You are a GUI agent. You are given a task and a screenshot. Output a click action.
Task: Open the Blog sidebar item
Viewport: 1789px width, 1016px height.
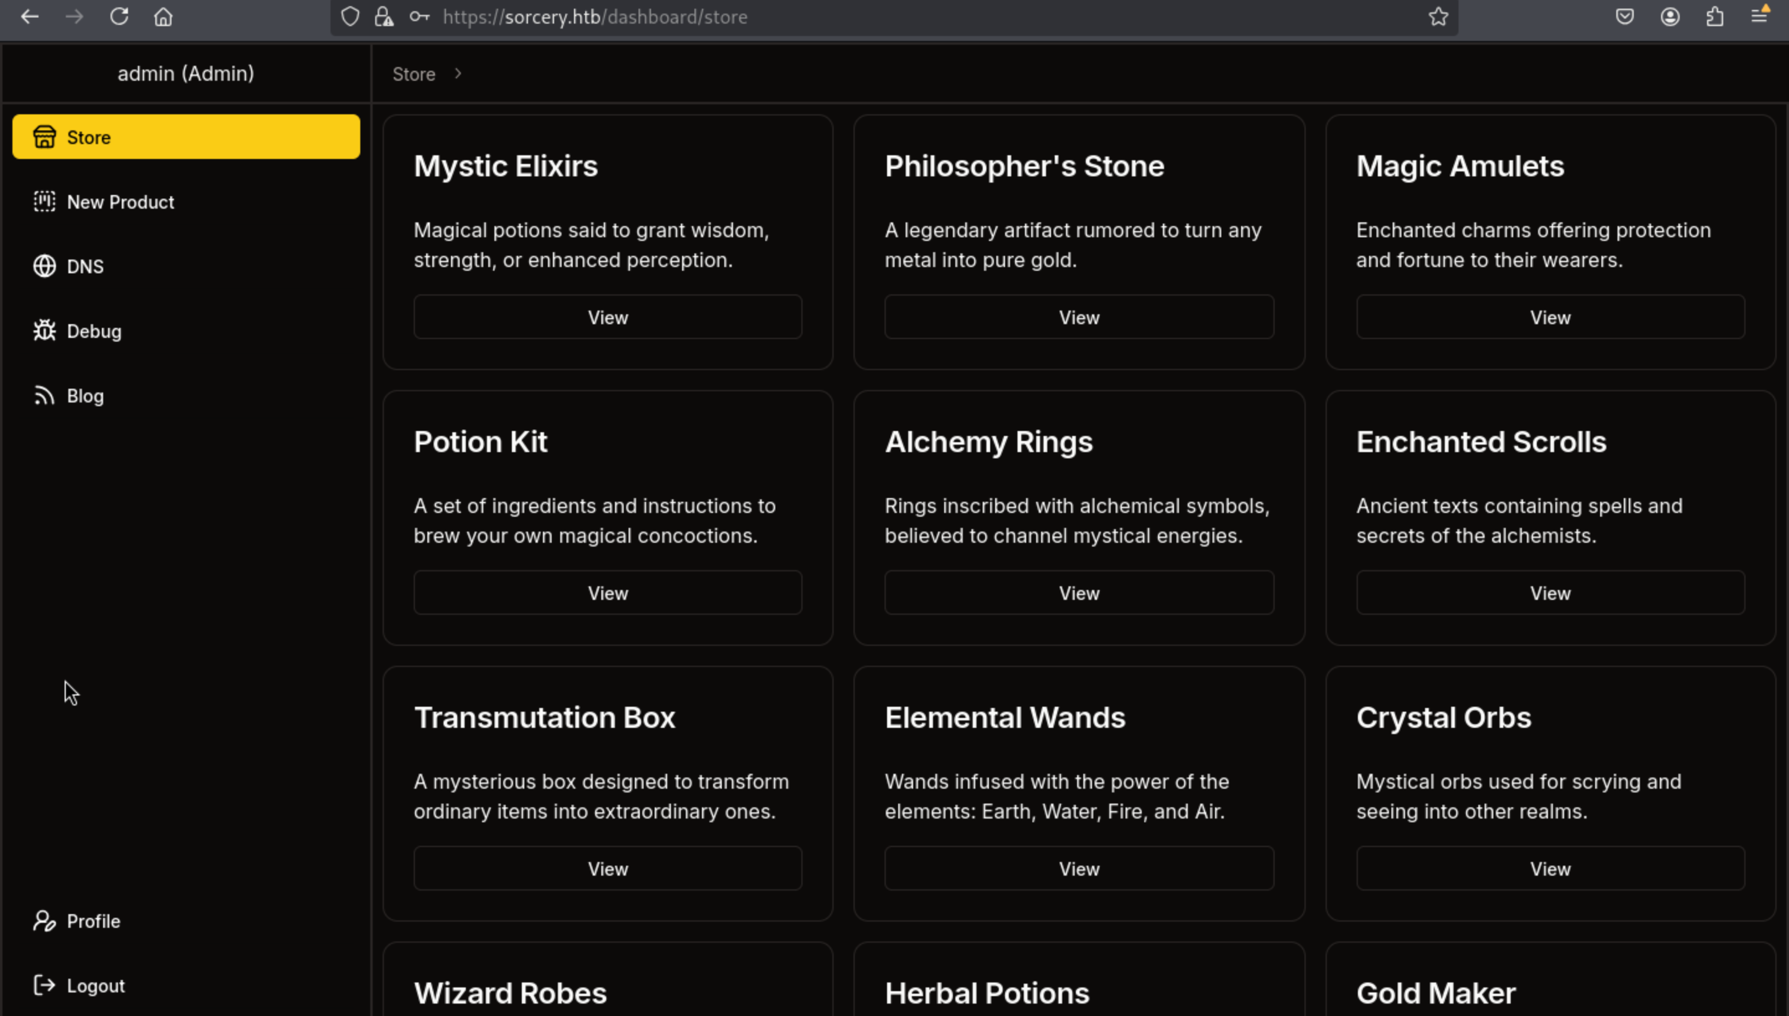186,396
